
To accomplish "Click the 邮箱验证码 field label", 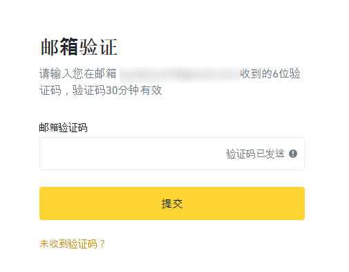I will coord(63,127).
